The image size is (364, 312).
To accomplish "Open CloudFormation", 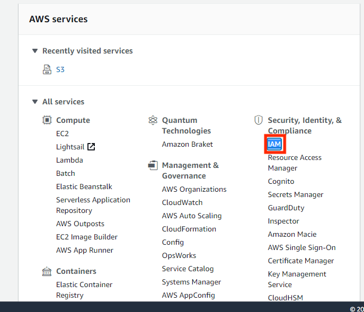I will point(189,229).
